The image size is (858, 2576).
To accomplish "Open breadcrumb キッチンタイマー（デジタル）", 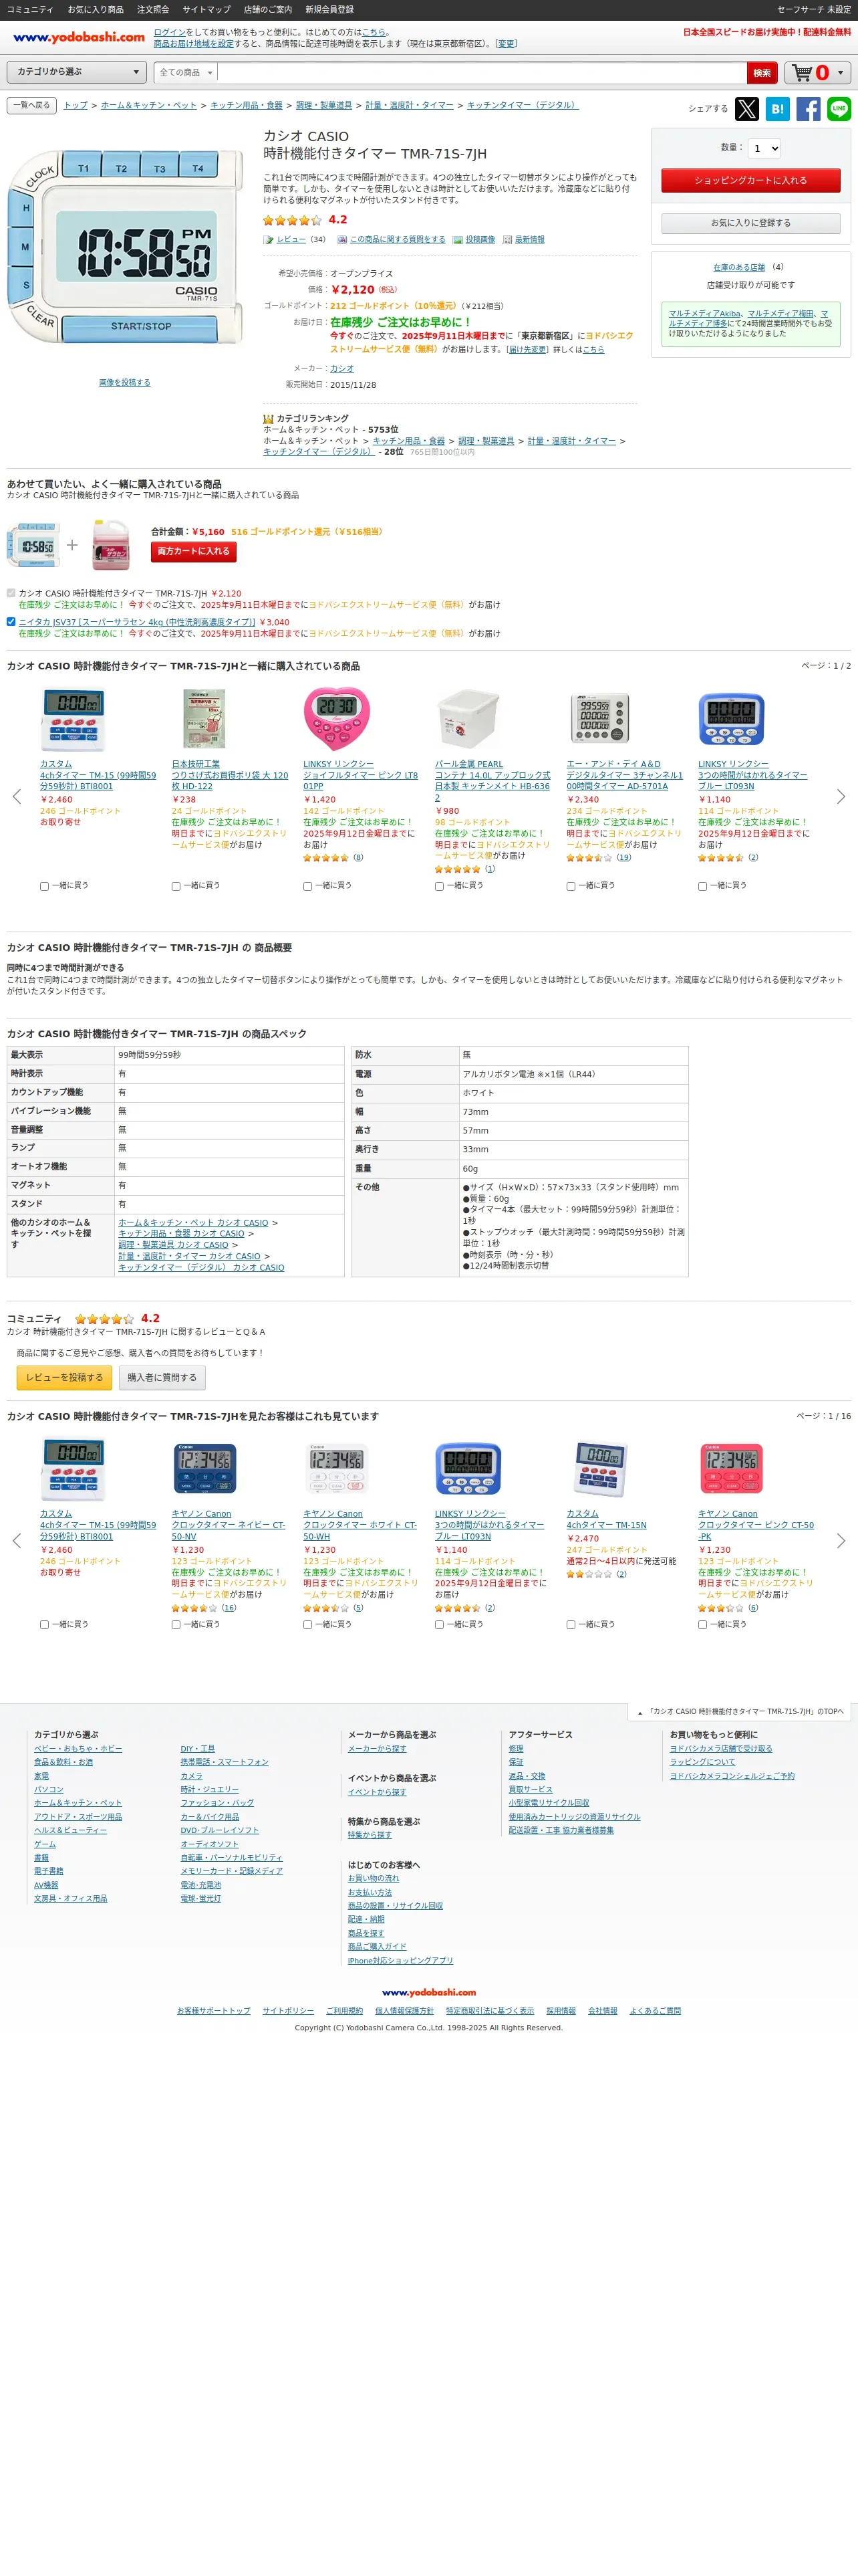I will 523,105.
